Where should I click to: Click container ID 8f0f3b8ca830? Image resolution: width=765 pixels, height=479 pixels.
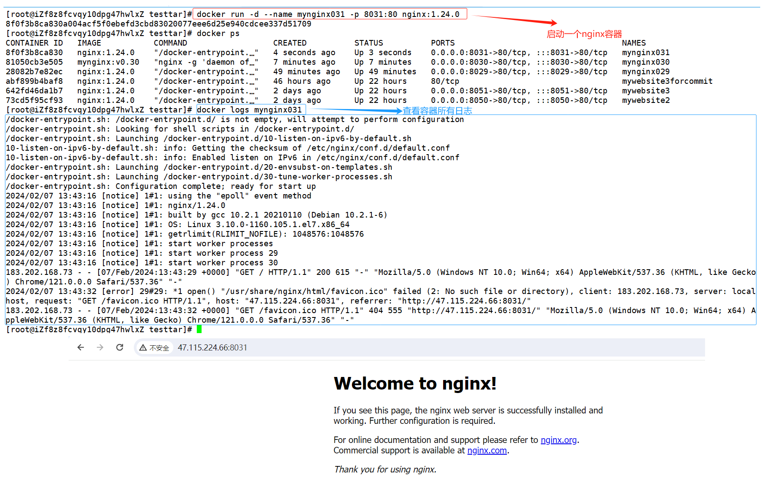pyautogui.click(x=34, y=53)
